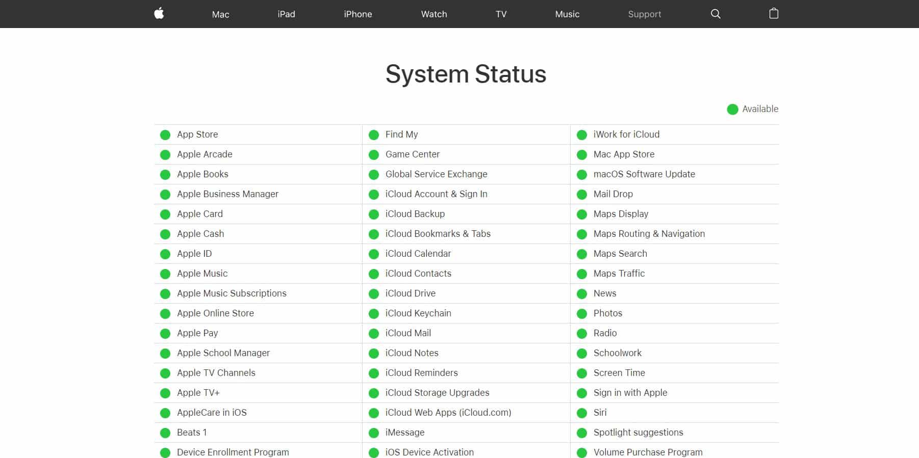
Task: Select the Schoolwork entry
Action: click(618, 353)
